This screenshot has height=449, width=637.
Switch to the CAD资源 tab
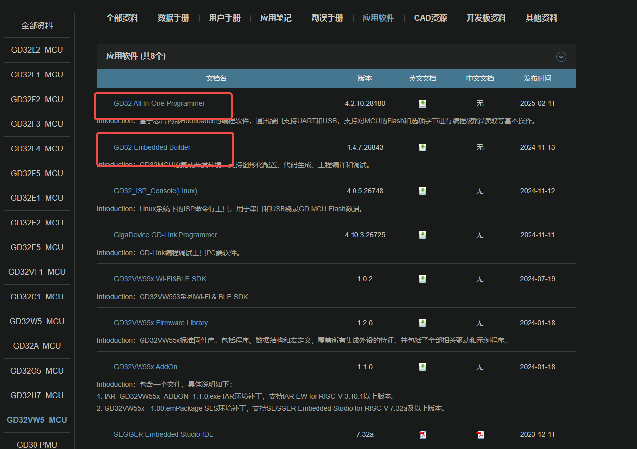coord(430,18)
